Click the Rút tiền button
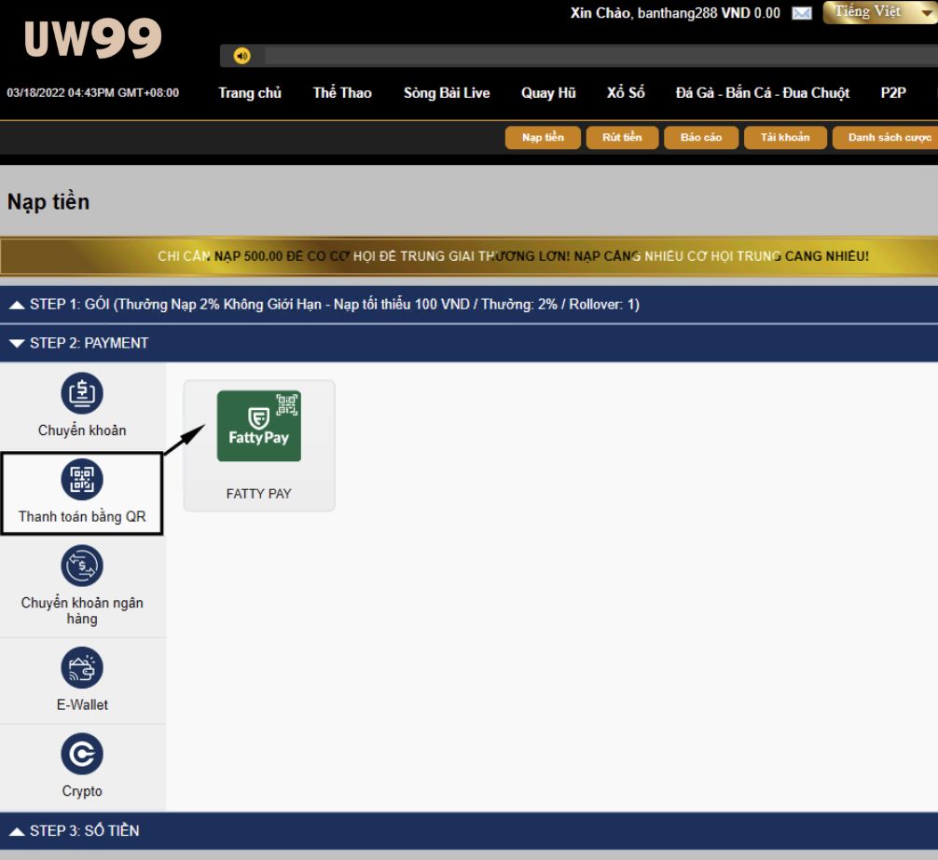This screenshot has height=860, width=938. coord(622,138)
